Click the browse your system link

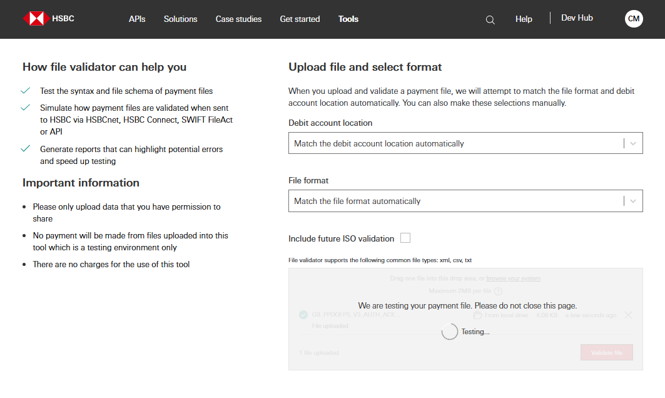(513, 278)
